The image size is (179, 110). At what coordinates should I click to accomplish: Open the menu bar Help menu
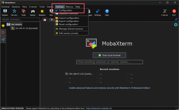coord(78,7)
